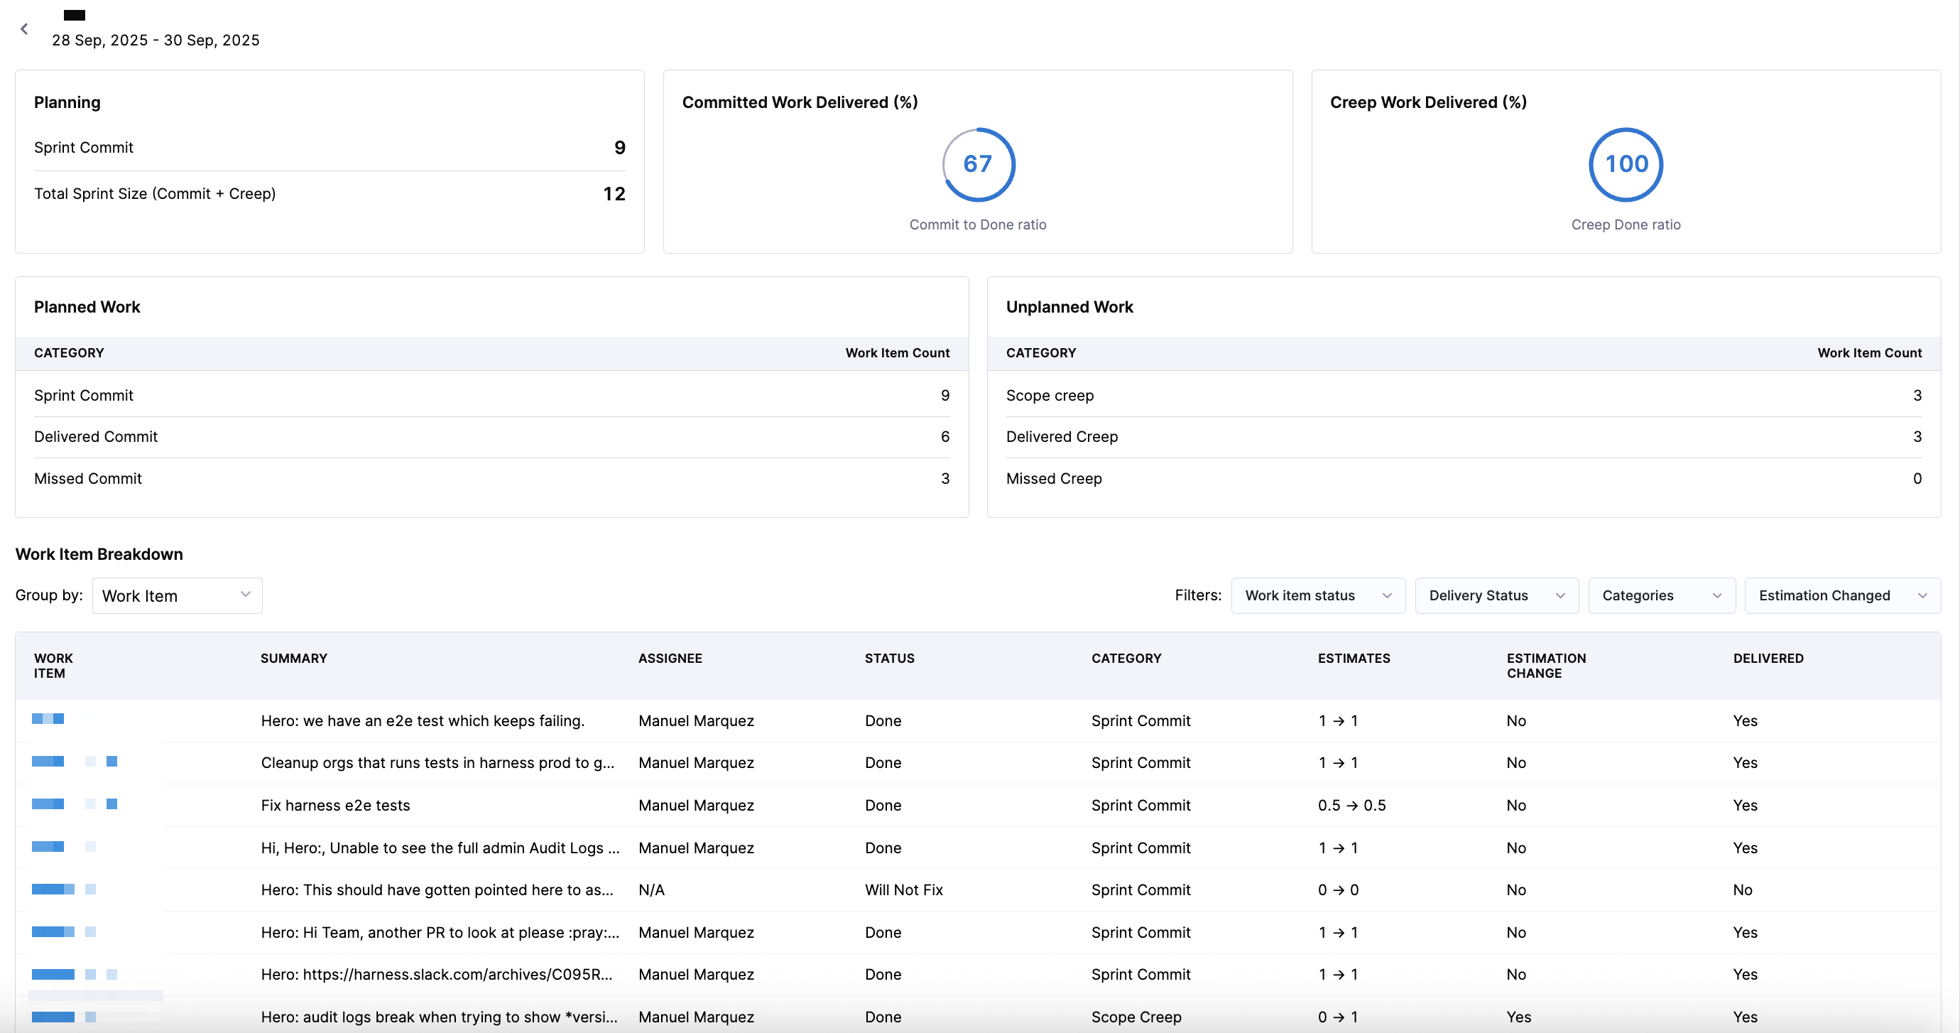The width and height of the screenshot is (1960, 1033).
Task: Open the Group by Work Item dropdown
Action: point(177,595)
